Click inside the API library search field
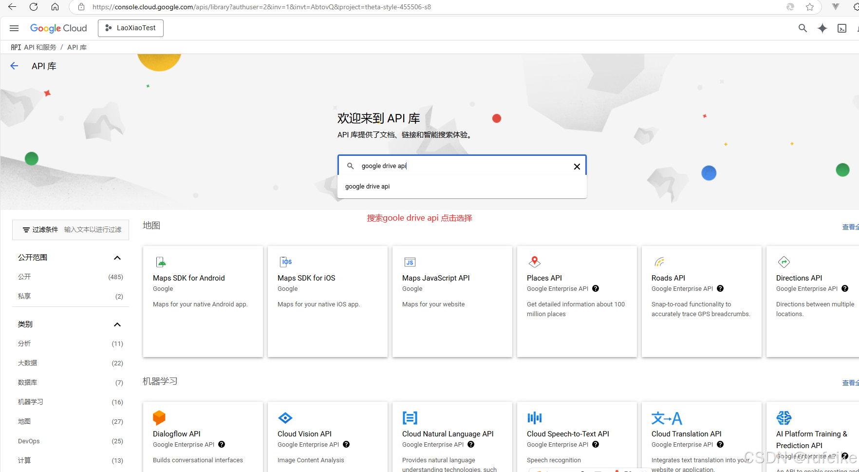Image resolution: width=859 pixels, height=472 pixels. [x=463, y=166]
